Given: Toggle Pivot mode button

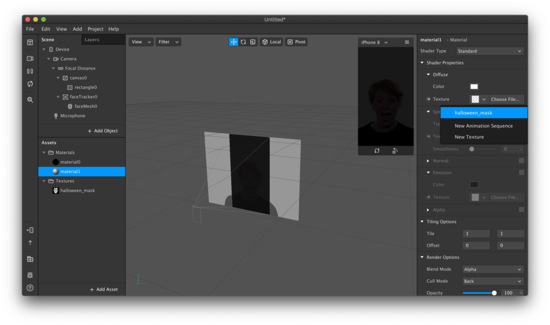Looking at the screenshot, I should pos(296,42).
